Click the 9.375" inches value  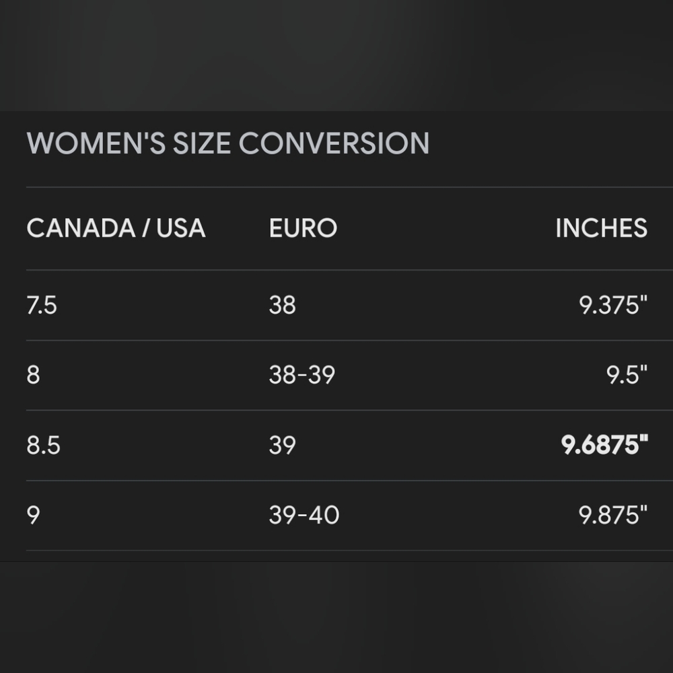point(613,305)
